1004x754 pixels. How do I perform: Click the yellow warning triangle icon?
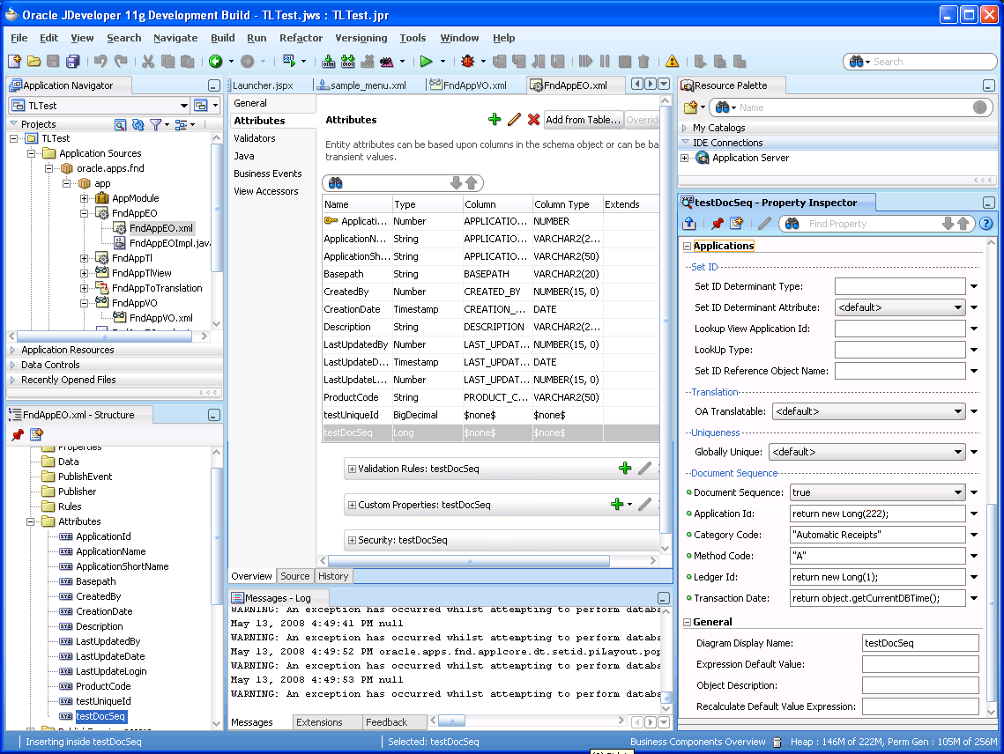coord(672,62)
